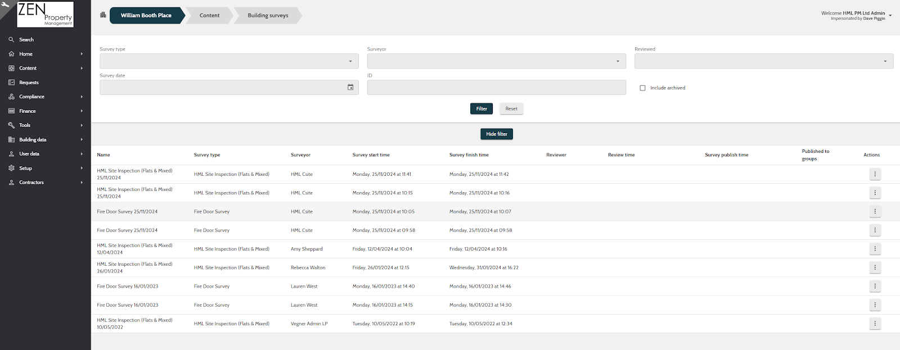Open the calendar picker for Survey date

(350, 87)
